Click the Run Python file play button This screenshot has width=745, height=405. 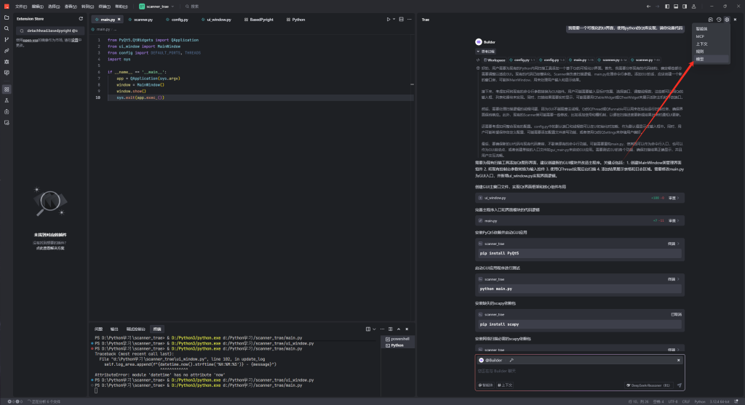click(x=389, y=20)
